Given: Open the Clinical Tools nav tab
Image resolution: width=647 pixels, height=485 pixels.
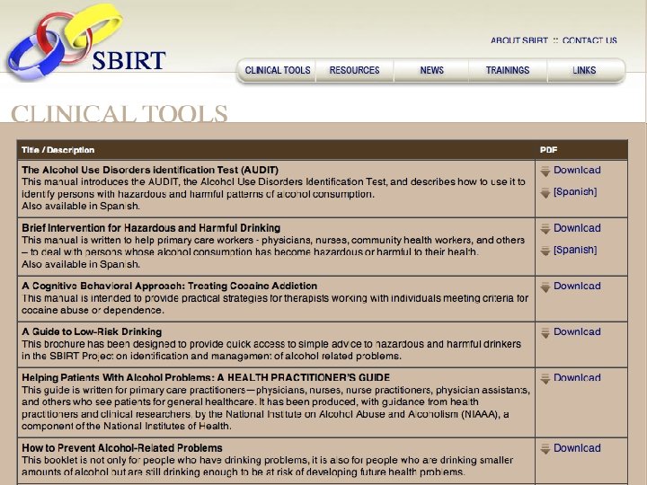Looking at the screenshot, I should [x=278, y=71].
